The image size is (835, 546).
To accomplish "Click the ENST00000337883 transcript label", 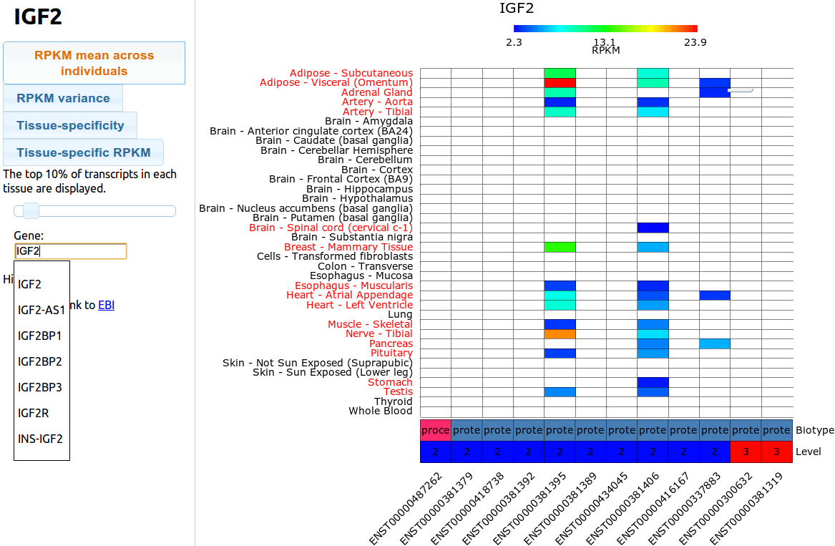I will [x=685, y=508].
